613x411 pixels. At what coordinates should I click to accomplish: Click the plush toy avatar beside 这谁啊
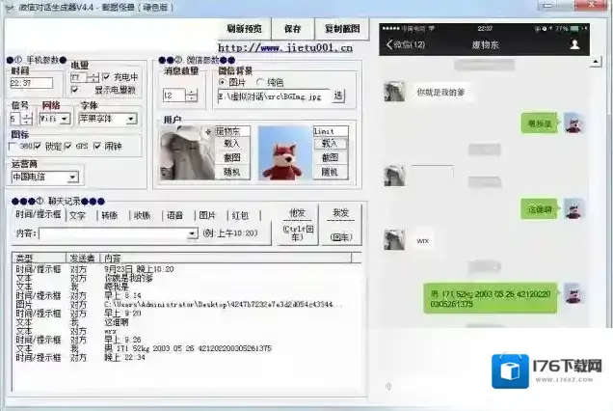573,208
